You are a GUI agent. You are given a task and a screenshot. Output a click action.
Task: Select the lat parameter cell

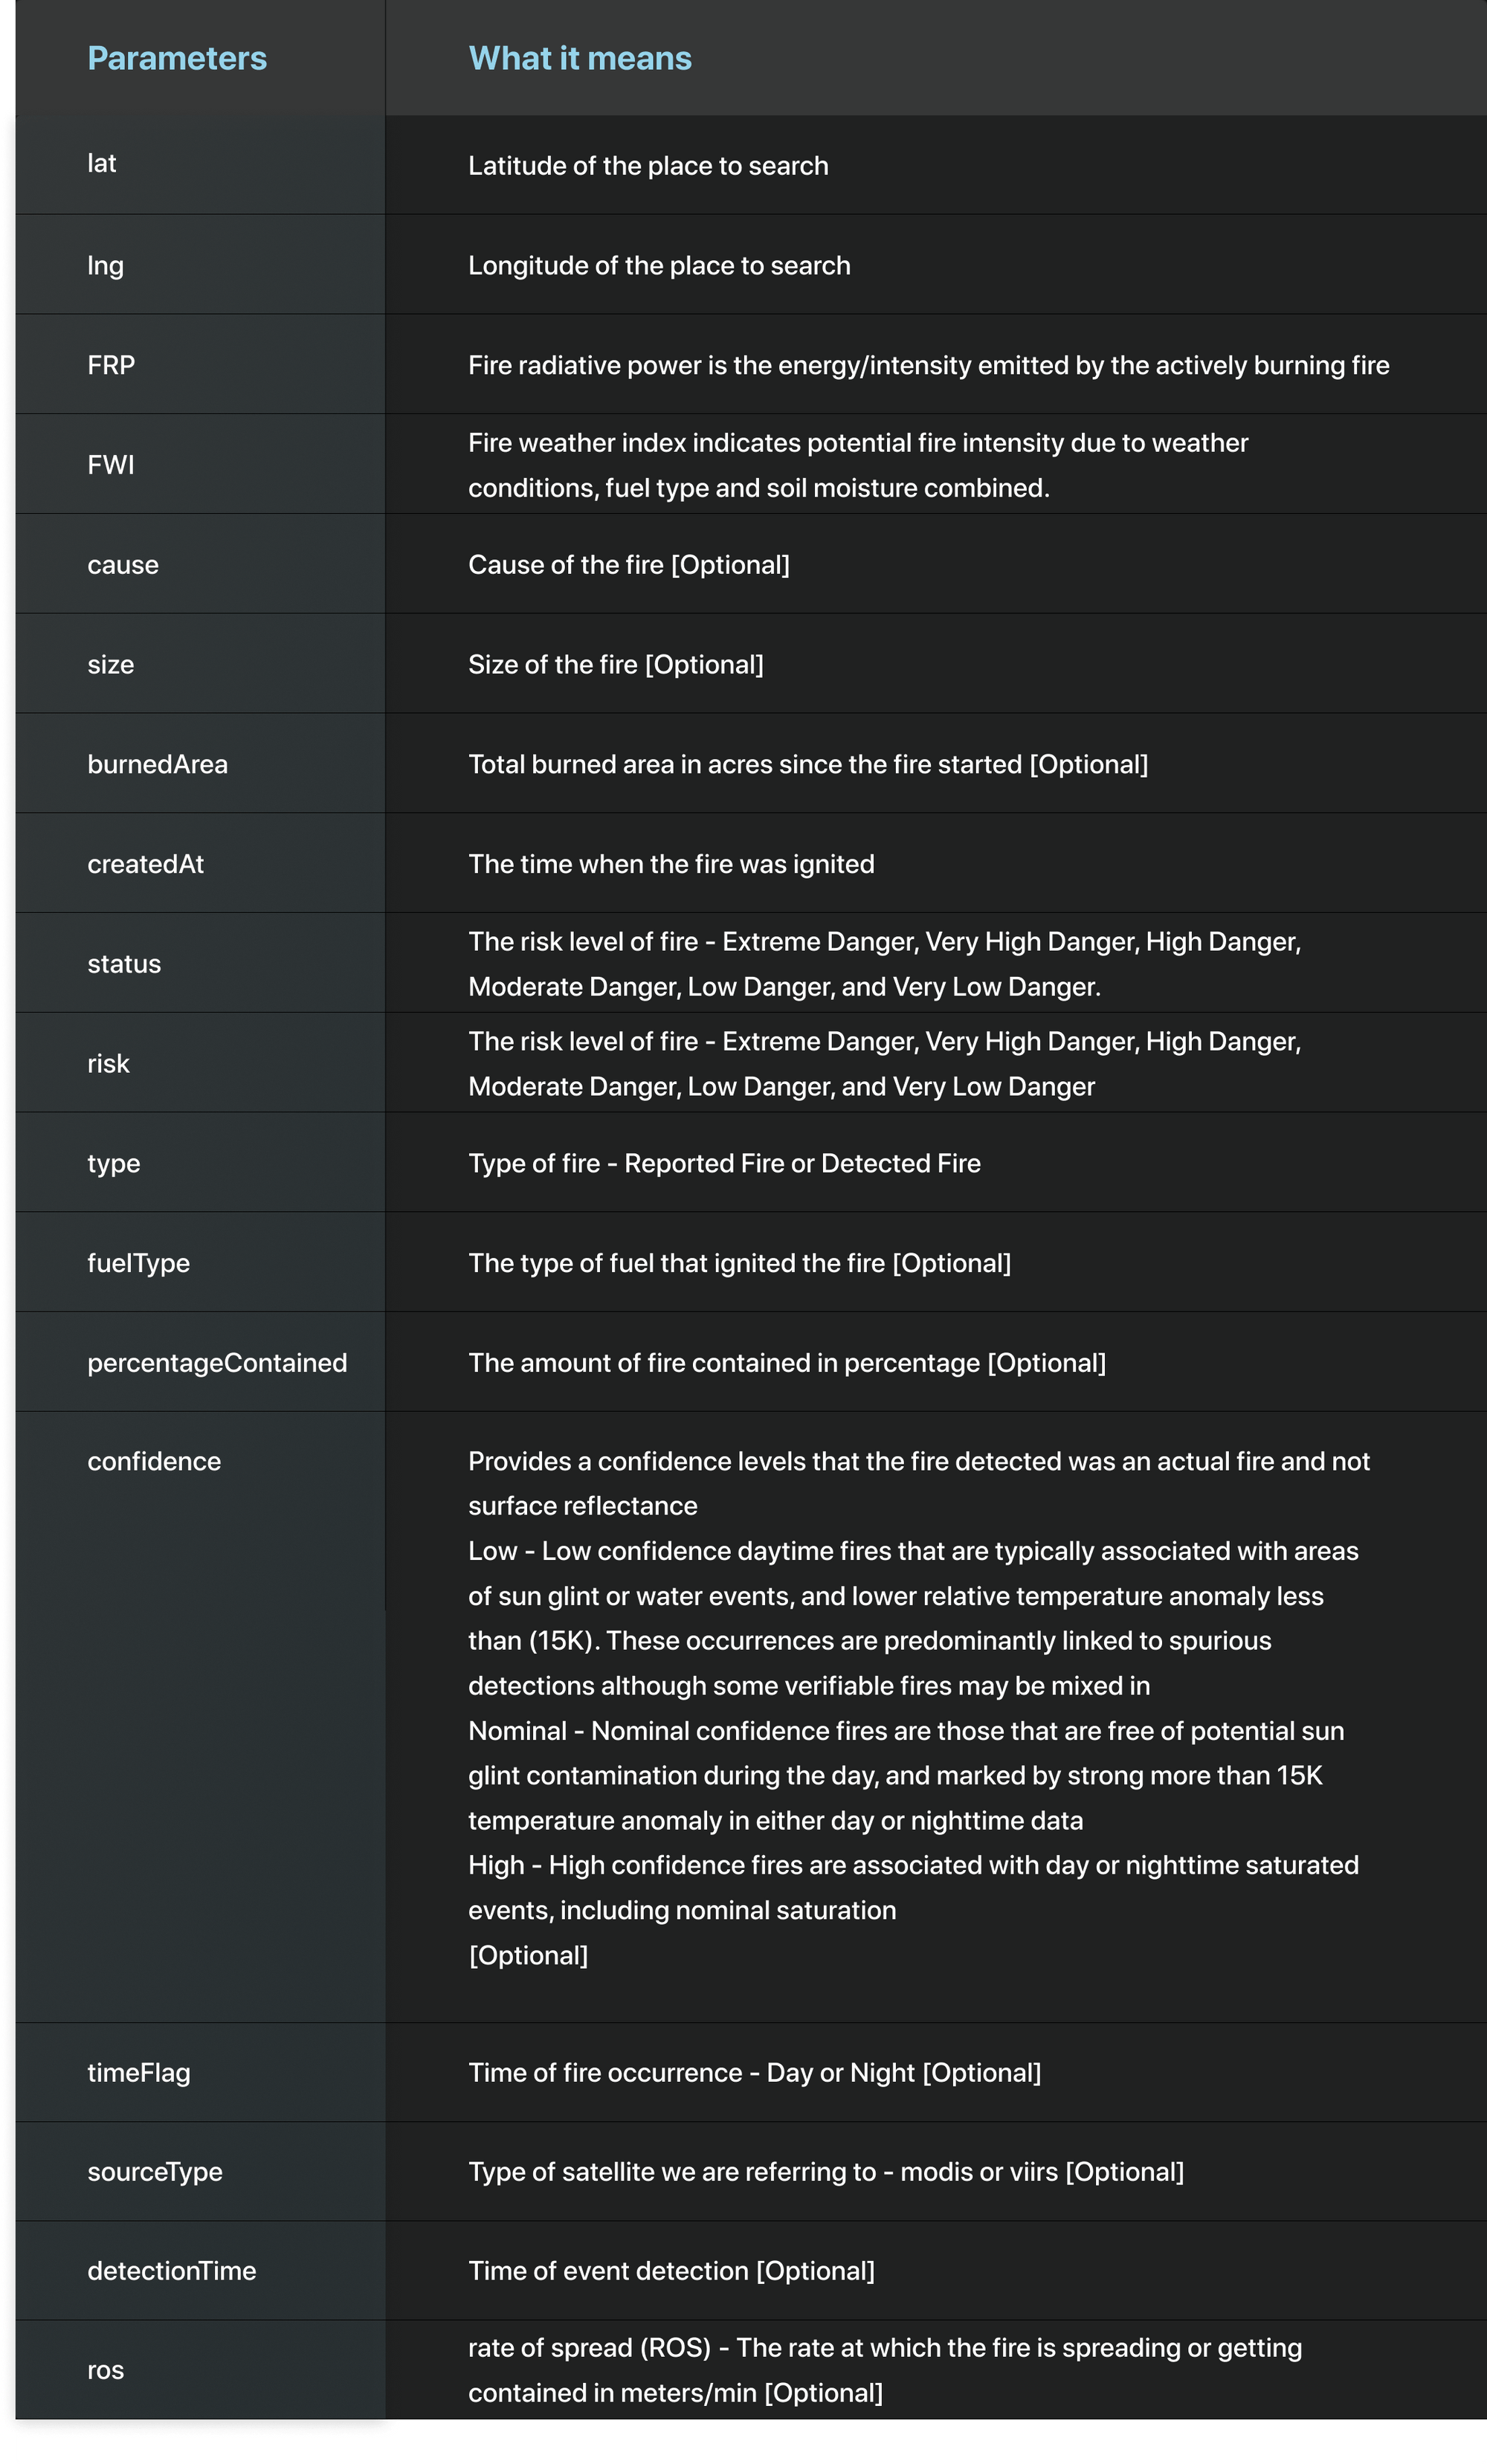point(102,164)
